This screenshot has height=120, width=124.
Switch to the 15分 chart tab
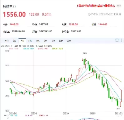53,41
